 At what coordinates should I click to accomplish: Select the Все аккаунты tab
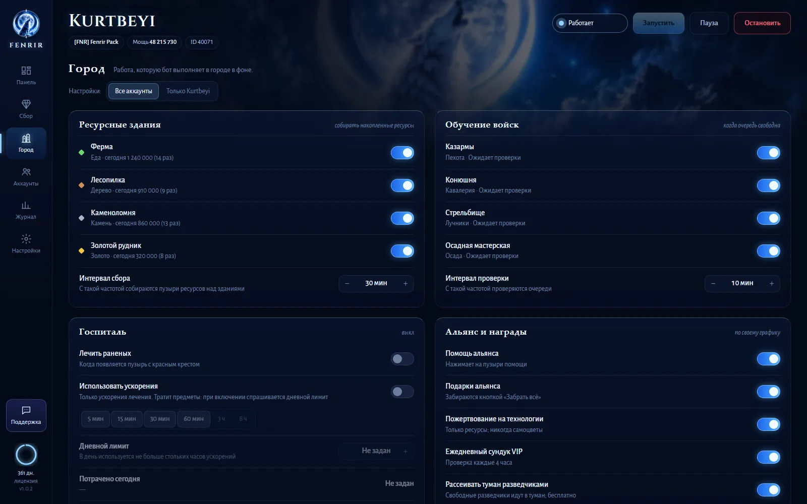[134, 91]
